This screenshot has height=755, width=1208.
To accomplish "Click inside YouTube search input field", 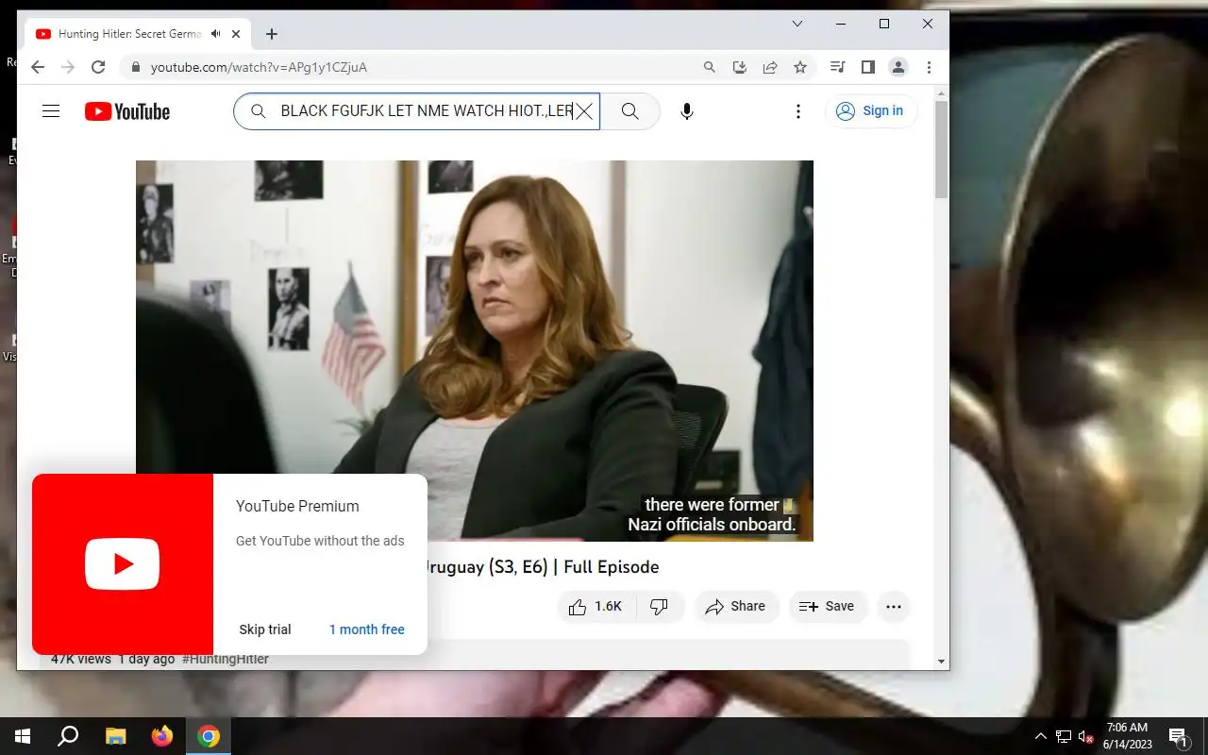I will click(425, 111).
